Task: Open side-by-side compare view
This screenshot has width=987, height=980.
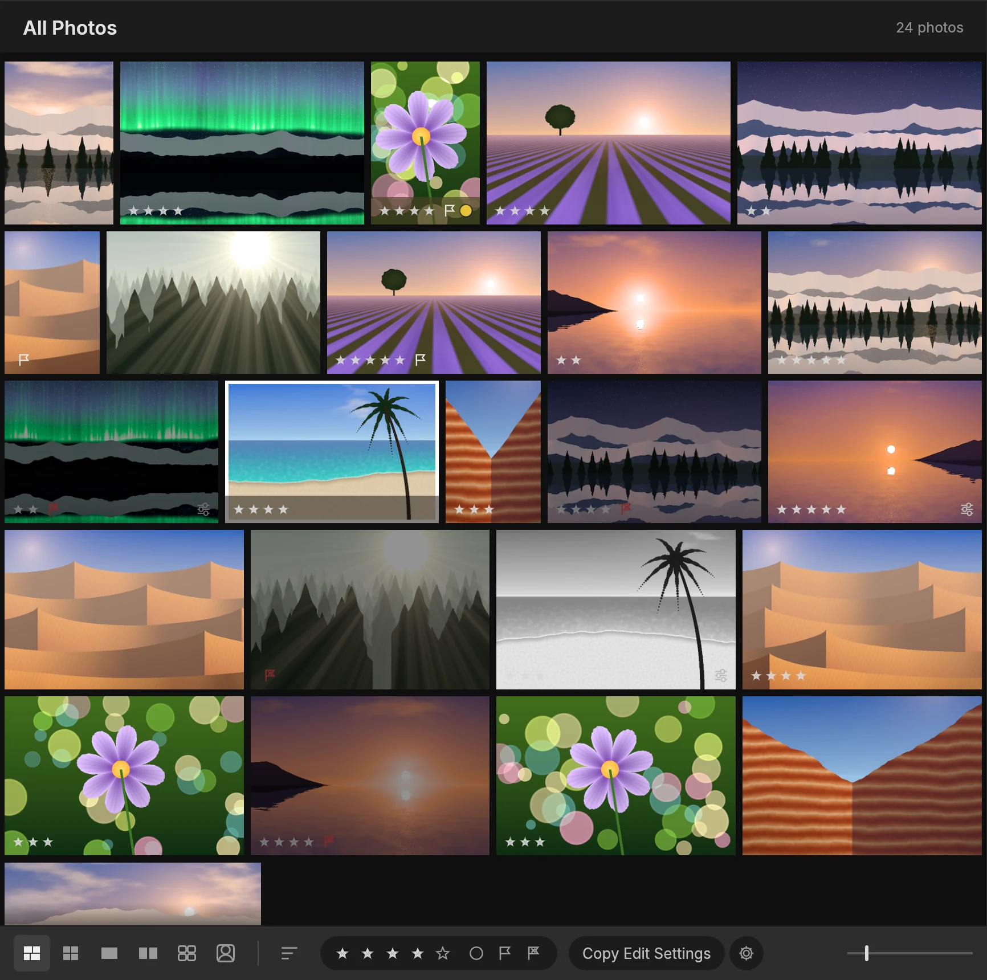Action: coord(148,953)
